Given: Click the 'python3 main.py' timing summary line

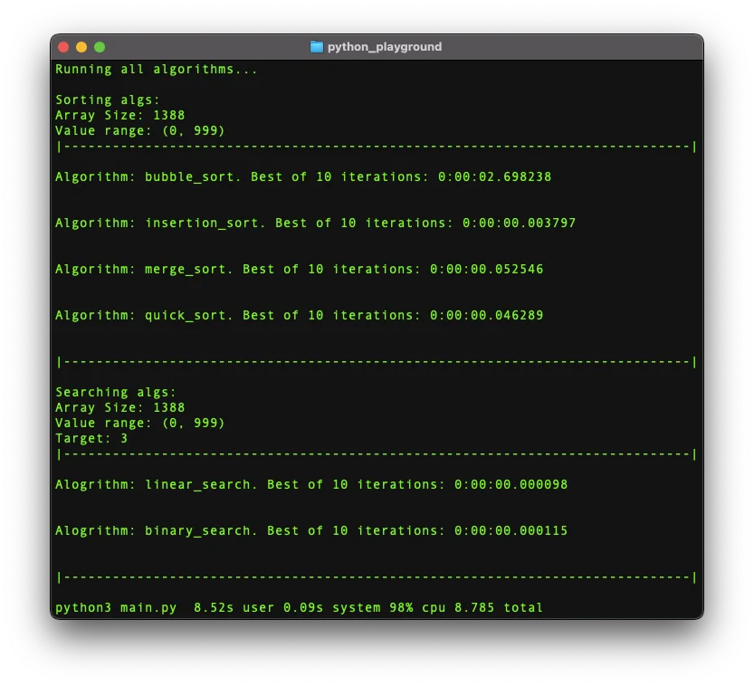Looking at the screenshot, I should pos(299,607).
